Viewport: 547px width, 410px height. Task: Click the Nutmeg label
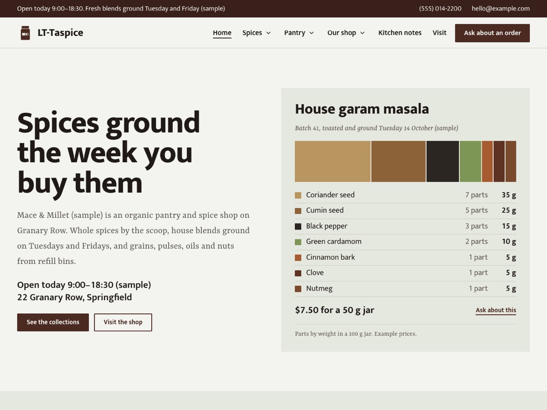pos(320,288)
